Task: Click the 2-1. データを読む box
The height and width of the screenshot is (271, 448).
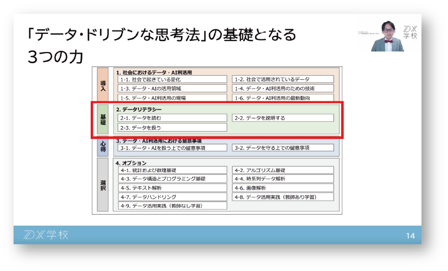Action: click(x=173, y=118)
